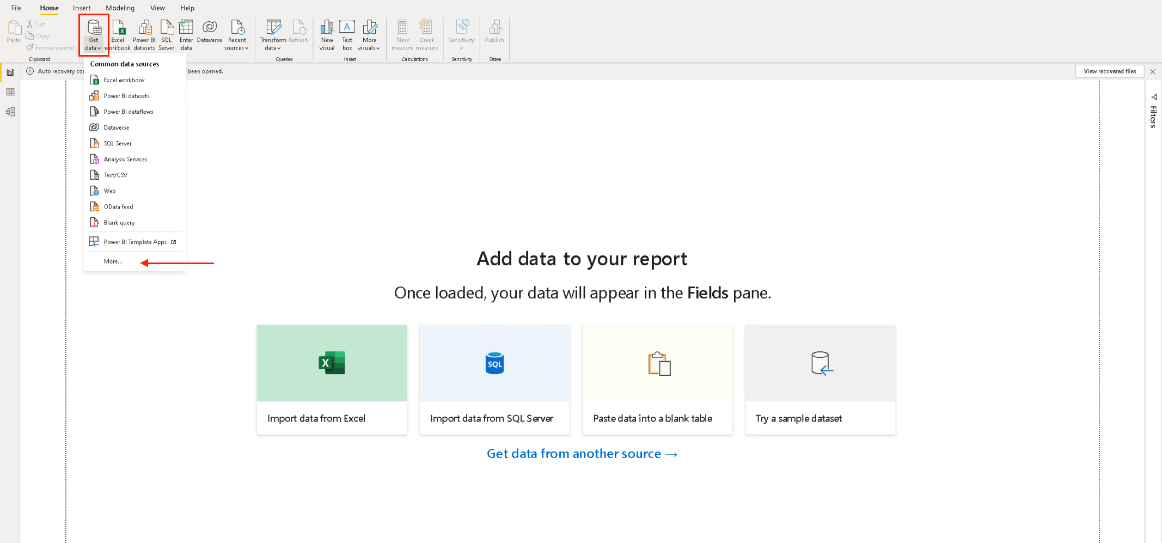This screenshot has height=543, width=1162.
Task: Click Copy in Clipboard group
Action: (x=38, y=36)
